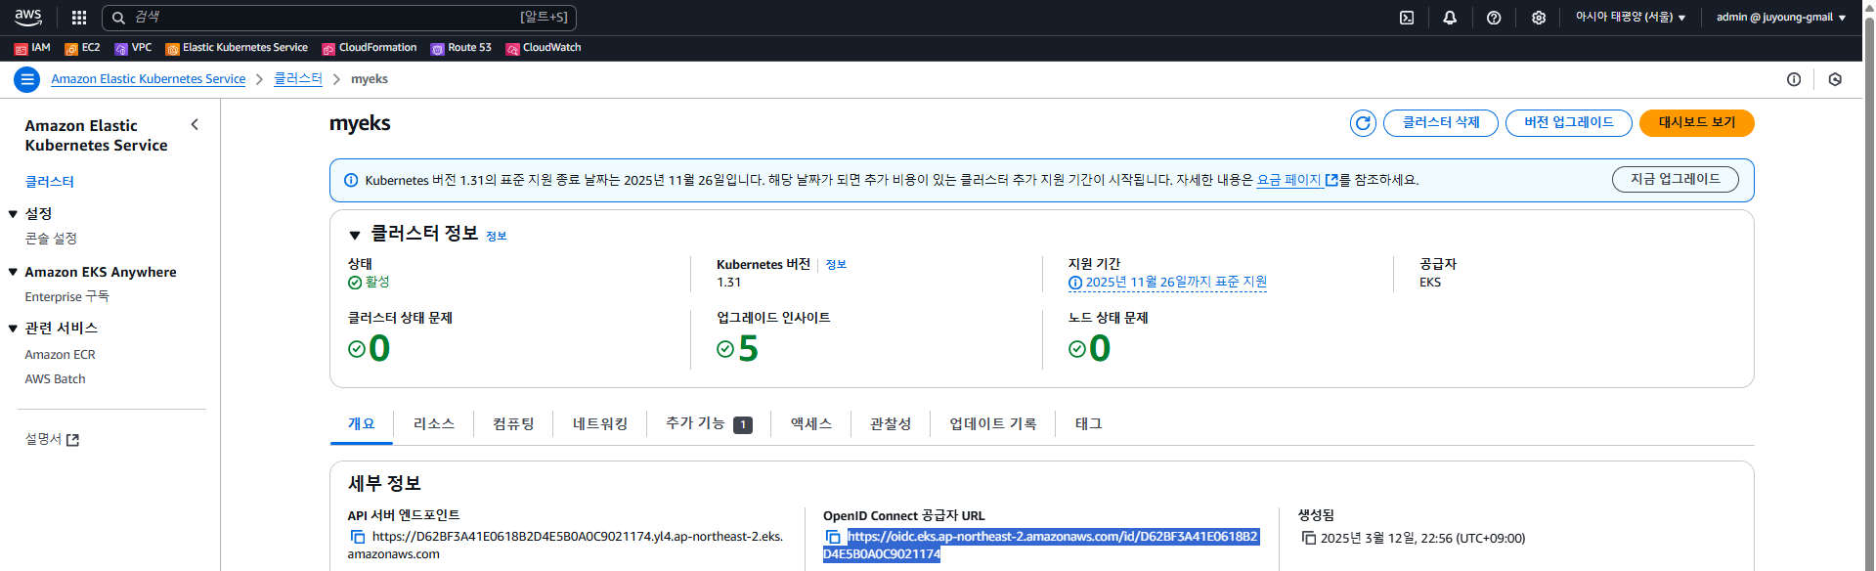Open the 액세스 tab
This screenshot has width=1876, height=571.
click(x=811, y=423)
